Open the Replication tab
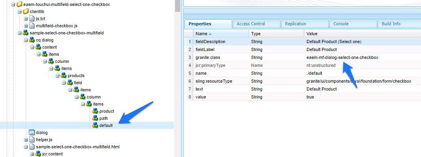Screen dimensions: 421x157 click(x=295, y=24)
